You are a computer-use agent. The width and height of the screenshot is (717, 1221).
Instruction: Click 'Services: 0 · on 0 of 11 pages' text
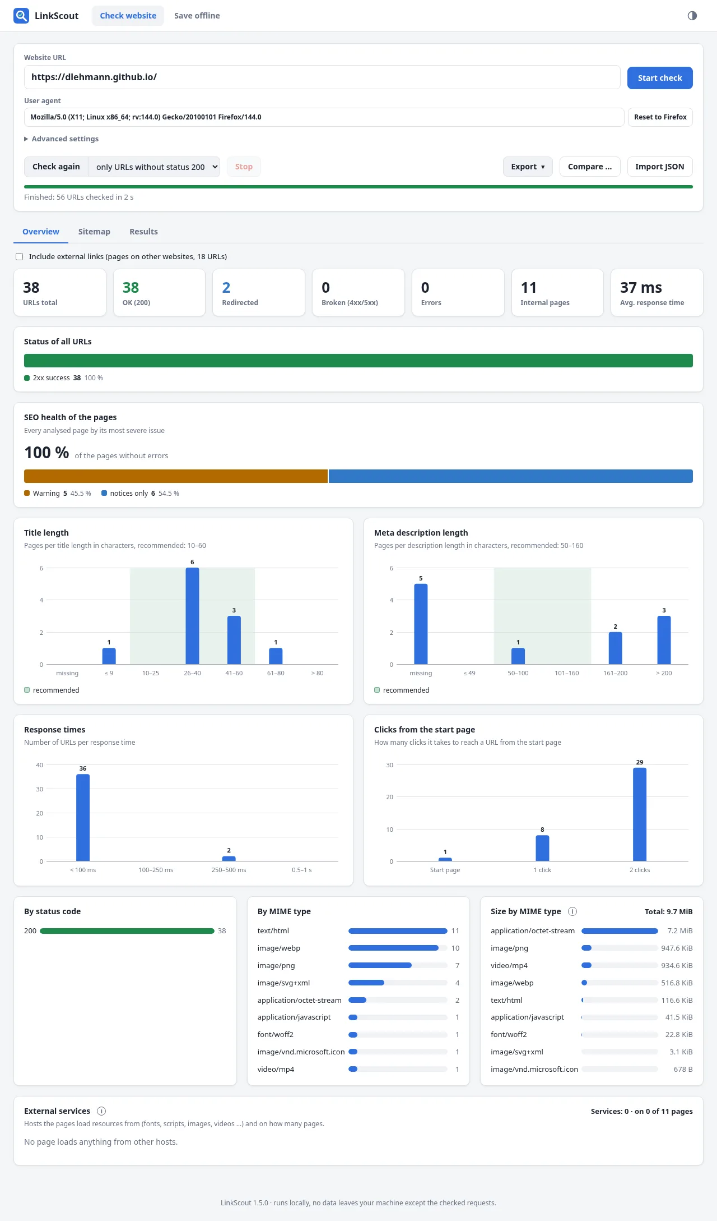(x=642, y=1112)
